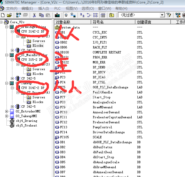Screen dimensions: 185x177
Task: Collapse the Core_V2c project root node
Action: click(1, 22)
